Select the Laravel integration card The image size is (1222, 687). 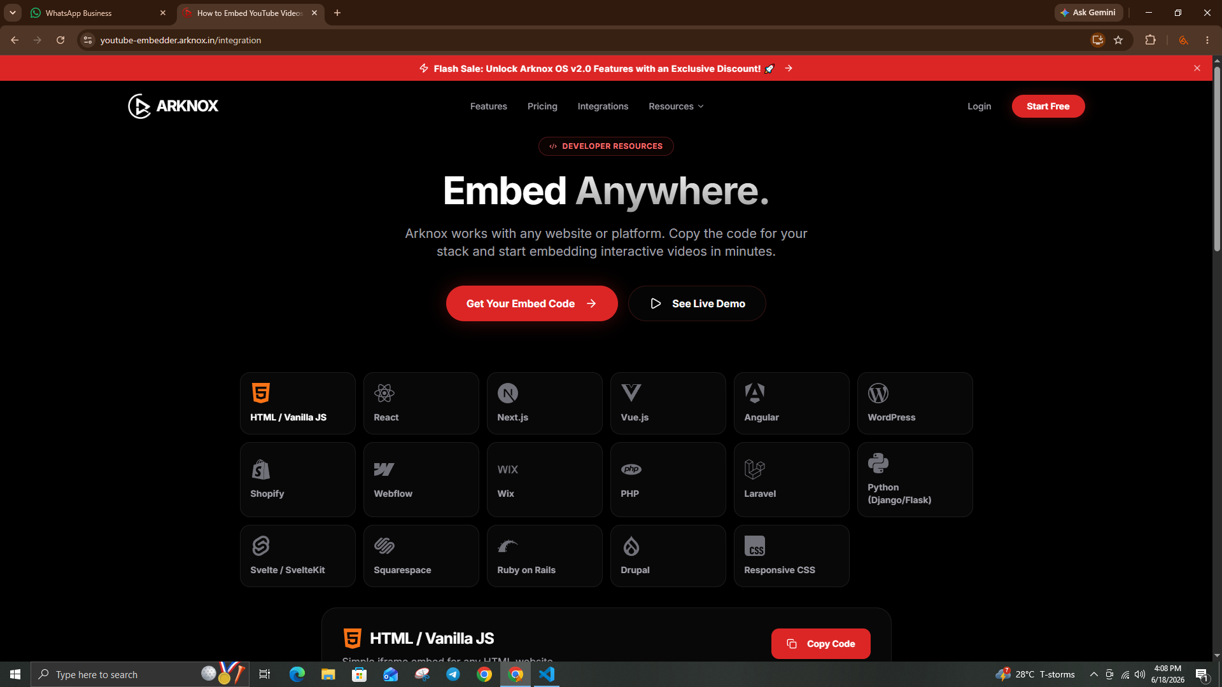pyautogui.click(x=791, y=480)
